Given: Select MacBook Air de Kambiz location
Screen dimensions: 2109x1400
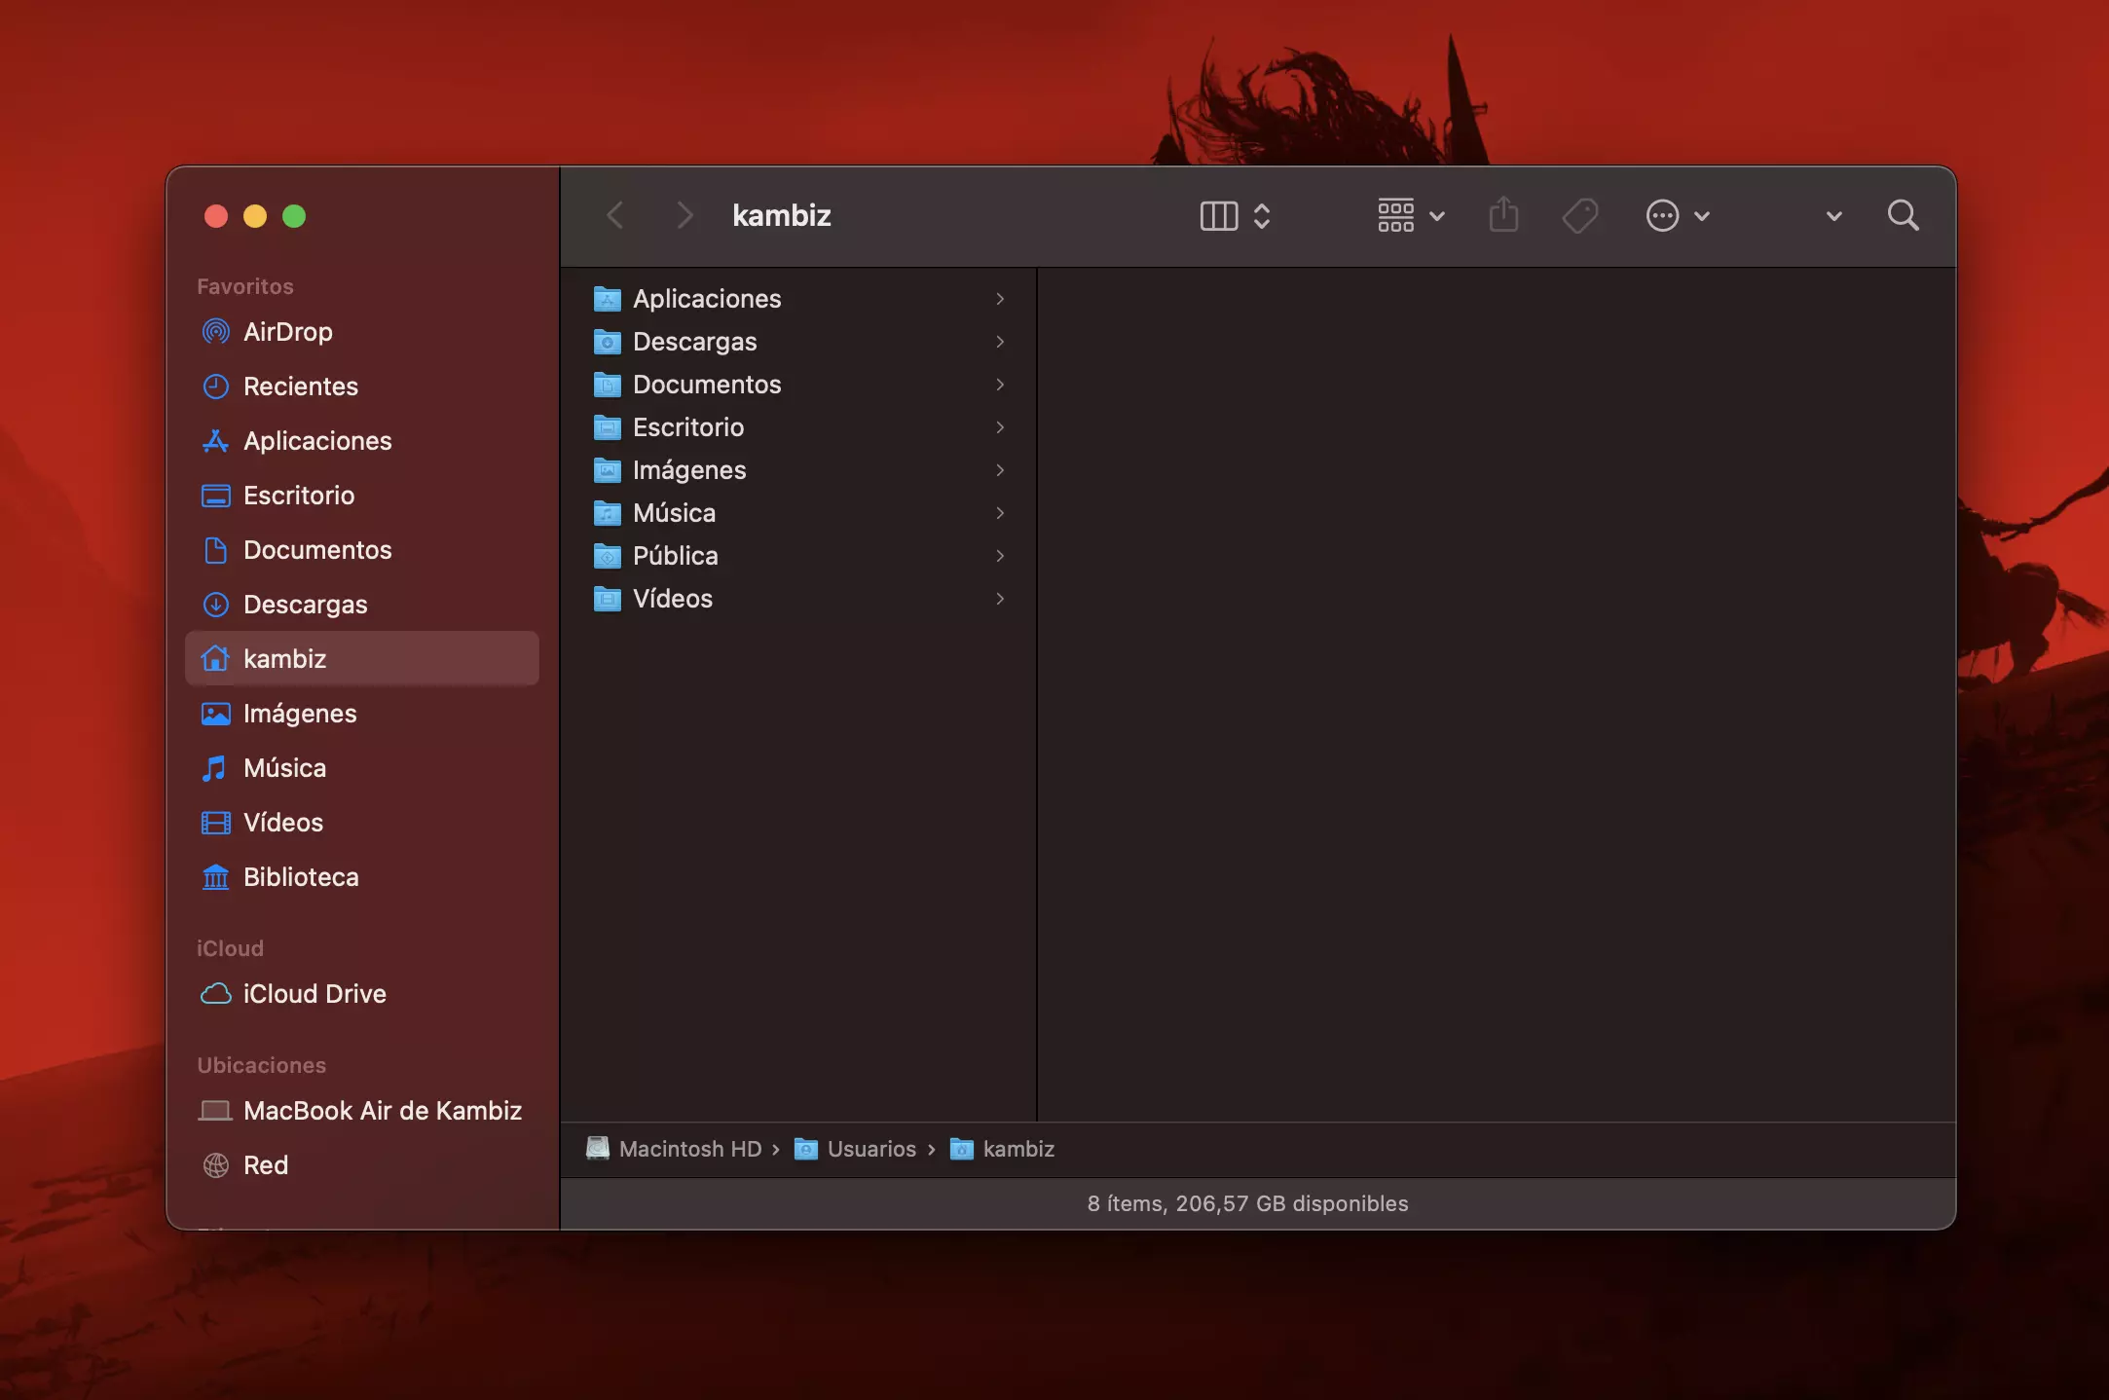Looking at the screenshot, I should tap(361, 1111).
